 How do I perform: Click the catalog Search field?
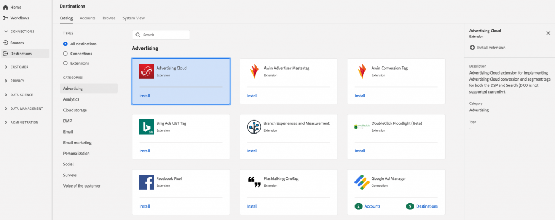point(161,35)
